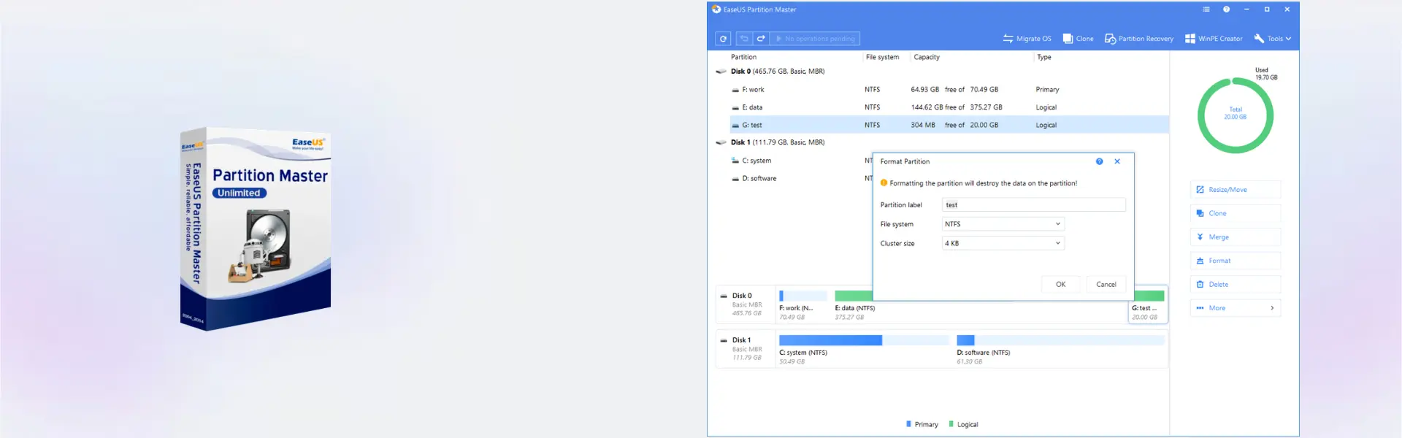1402x438 pixels.
Task: Click Cancel in Format Partition dialog
Action: point(1106,285)
